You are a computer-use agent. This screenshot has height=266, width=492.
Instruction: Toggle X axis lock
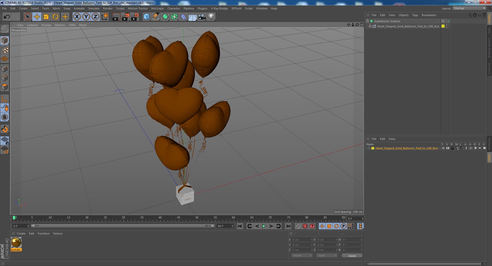pos(77,17)
